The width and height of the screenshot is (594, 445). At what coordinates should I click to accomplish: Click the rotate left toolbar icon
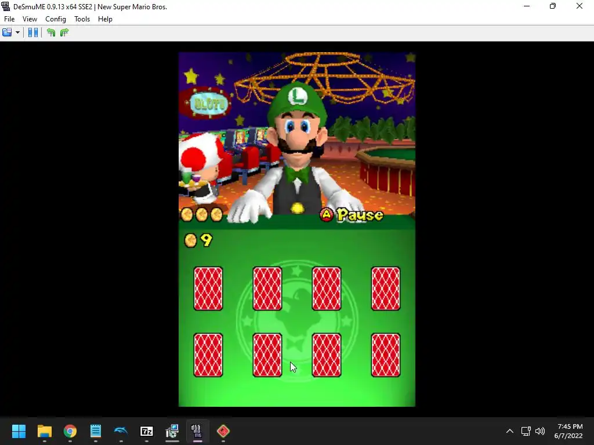tap(51, 32)
